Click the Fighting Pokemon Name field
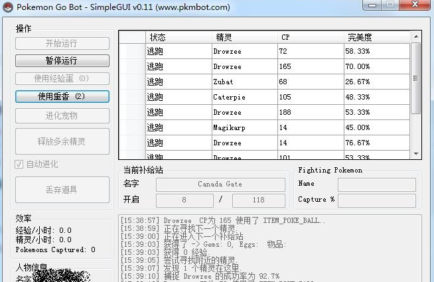 point(377,184)
